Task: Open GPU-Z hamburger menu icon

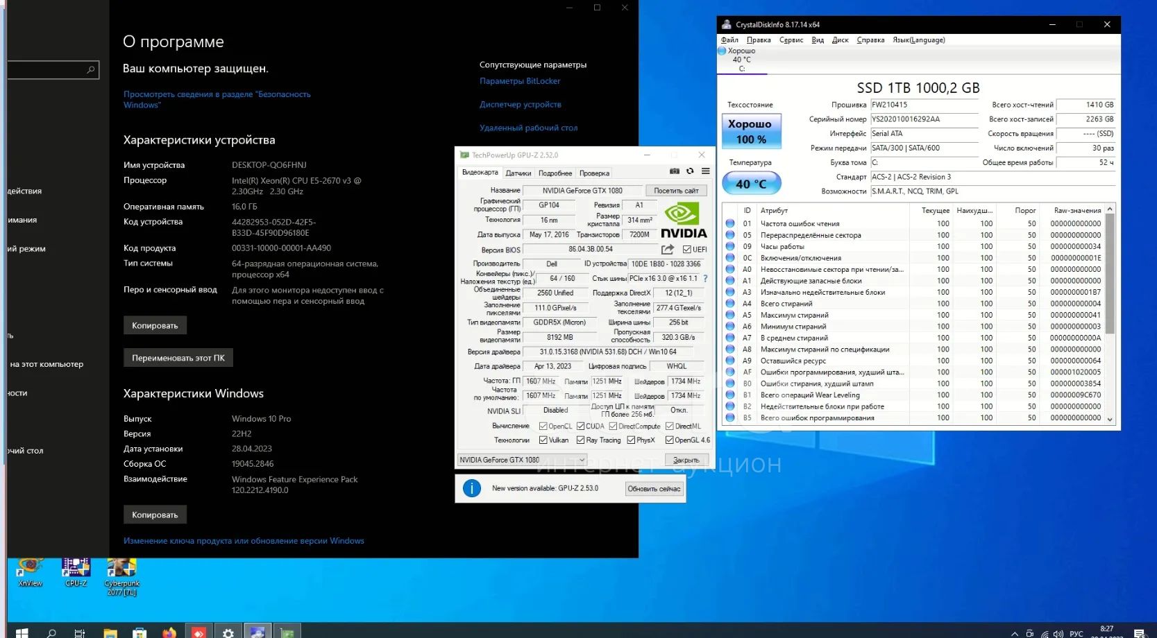Action: 705,171
